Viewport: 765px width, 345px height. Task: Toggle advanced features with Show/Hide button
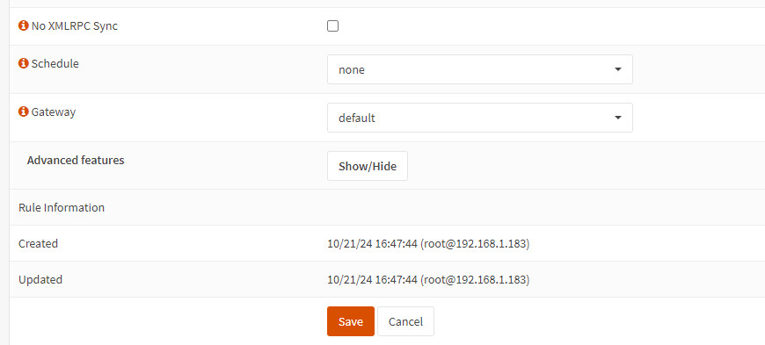click(368, 166)
